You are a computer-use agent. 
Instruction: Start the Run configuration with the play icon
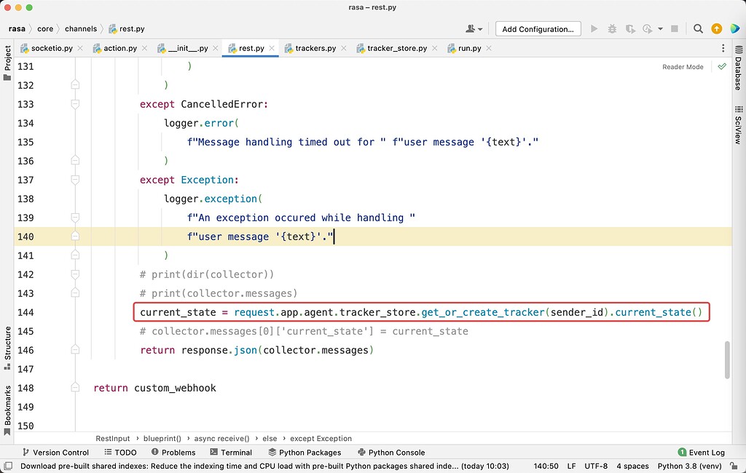[594, 28]
